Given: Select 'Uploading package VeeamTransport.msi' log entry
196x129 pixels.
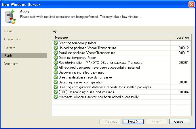Looking at the screenshot, I should tap(122, 48).
